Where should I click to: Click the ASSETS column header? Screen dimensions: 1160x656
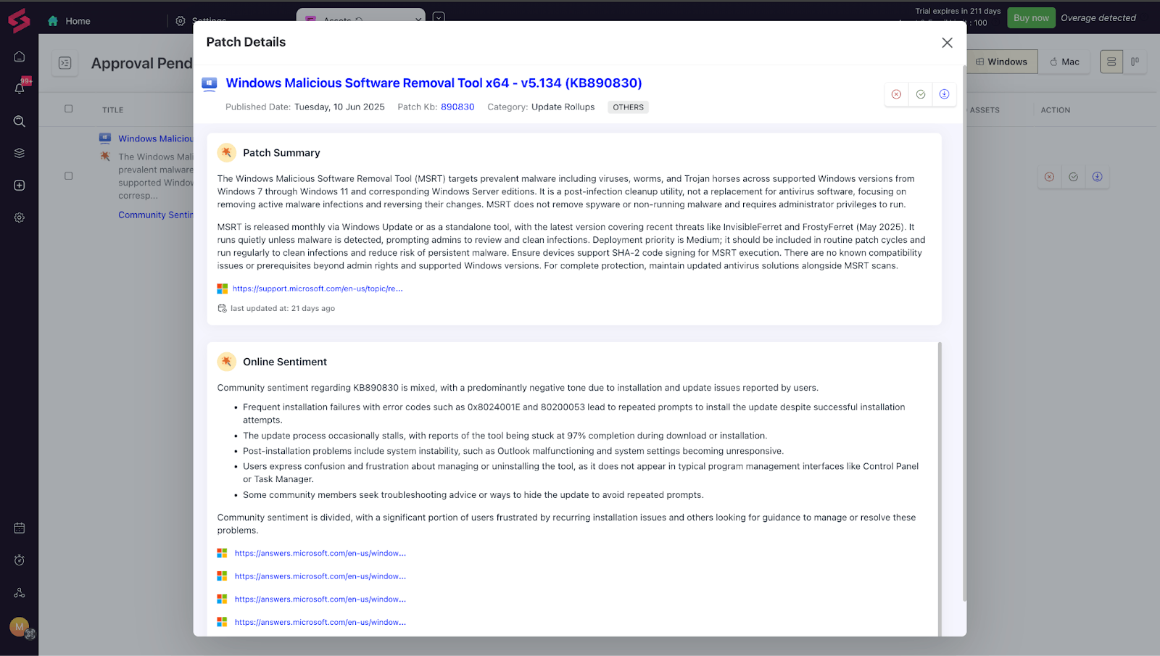pyautogui.click(x=985, y=110)
